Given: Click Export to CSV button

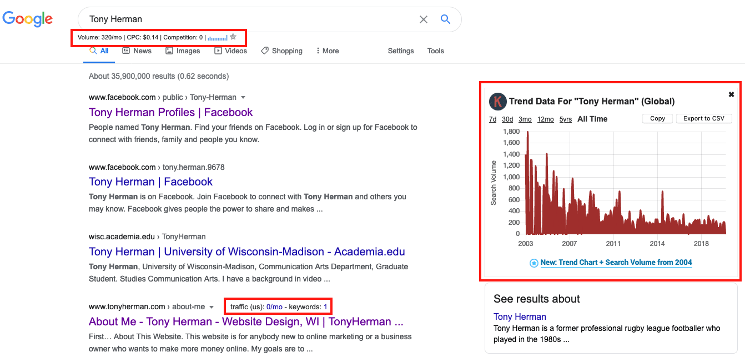Looking at the screenshot, I should coord(704,118).
